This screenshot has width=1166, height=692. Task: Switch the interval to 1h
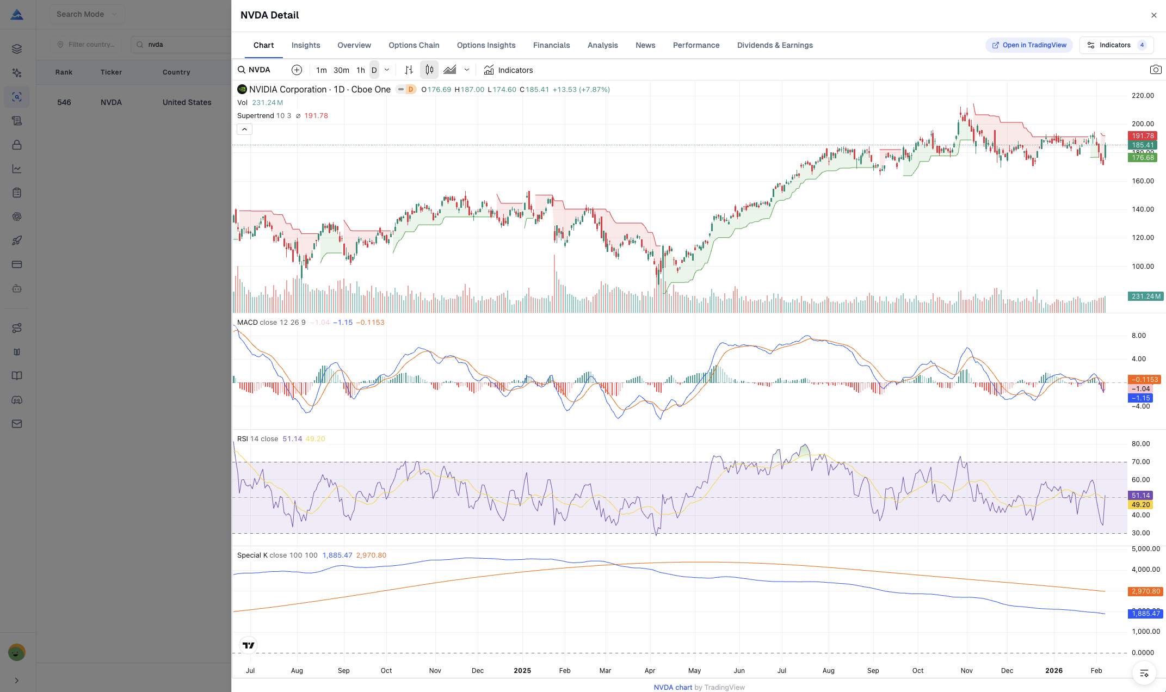361,70
